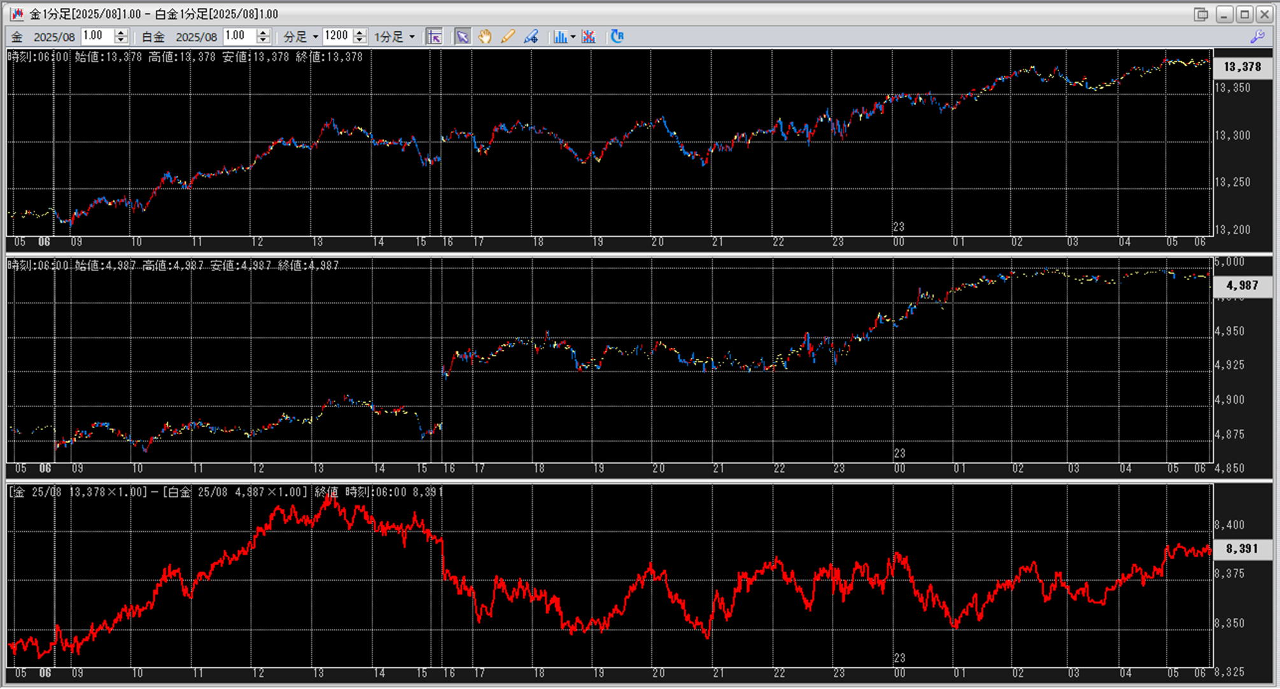Increase the gold 1.00 multiplier spinner

[121, 32]
